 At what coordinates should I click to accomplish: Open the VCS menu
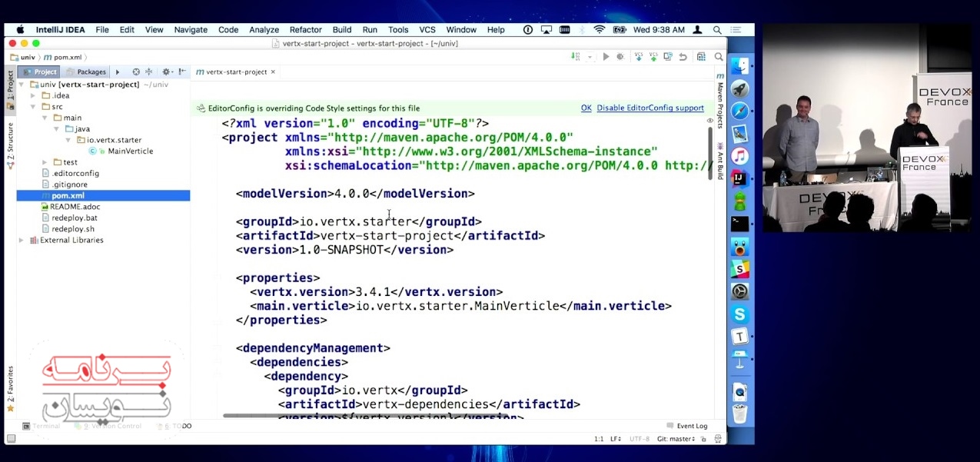[427, 30]
